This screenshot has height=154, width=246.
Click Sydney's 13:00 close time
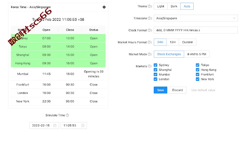tap(70, 38)
